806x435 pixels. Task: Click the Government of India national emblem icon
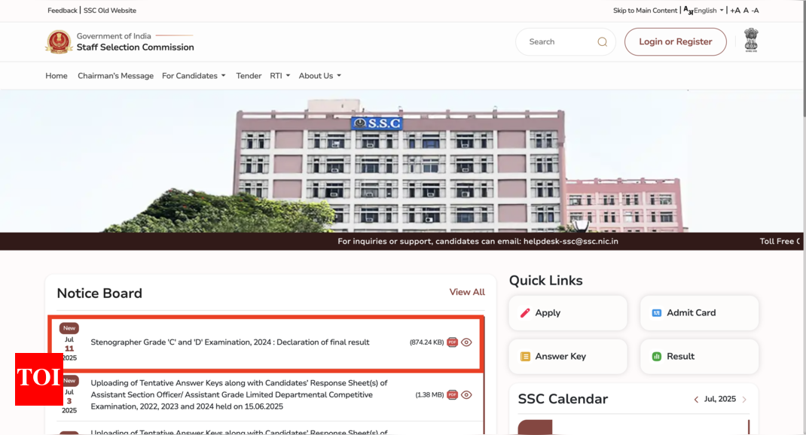[751, 40]
